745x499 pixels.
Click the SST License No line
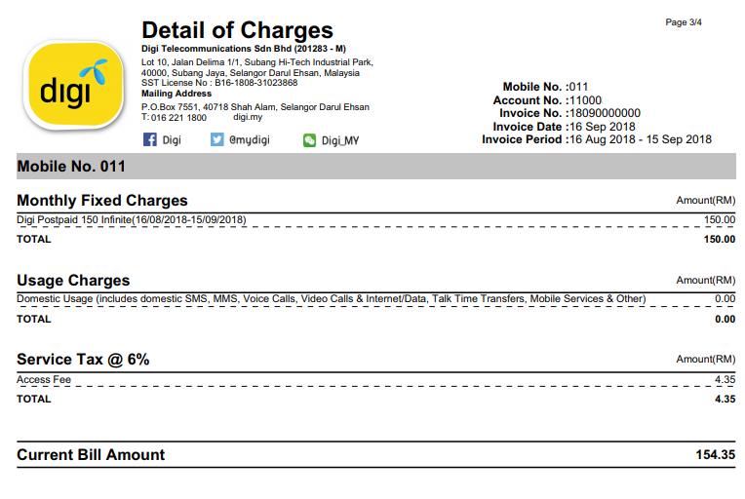tap(219, 83)
